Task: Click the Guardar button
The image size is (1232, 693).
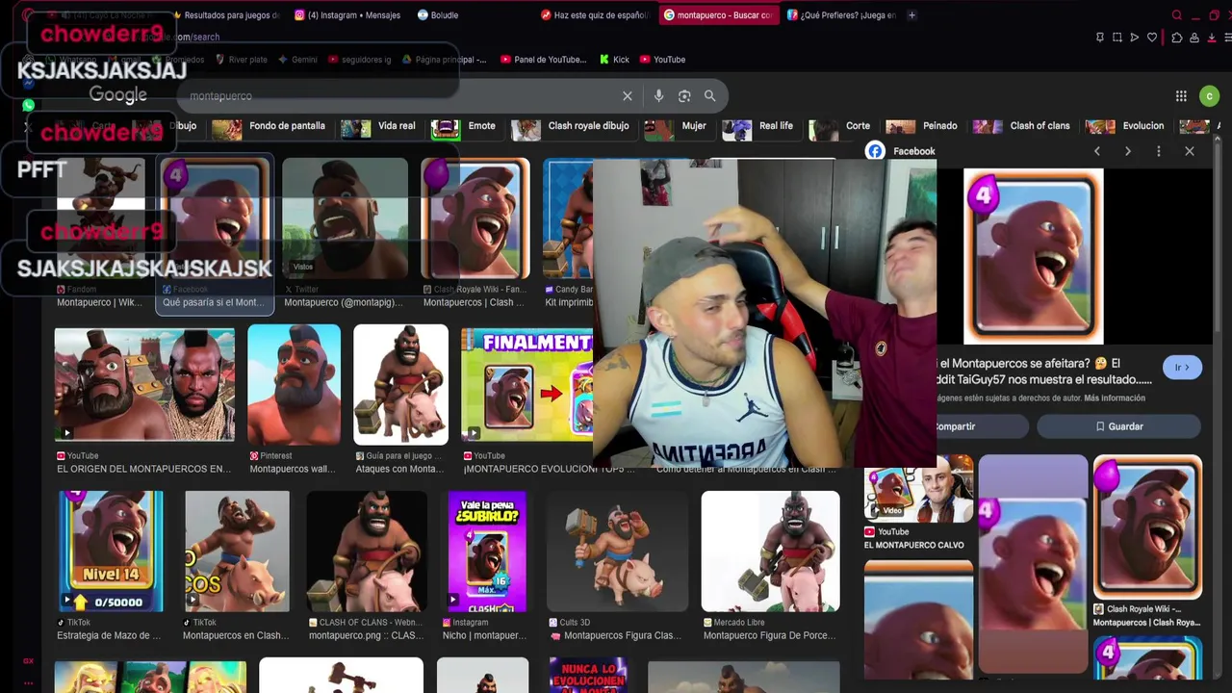Action: click(x=1118, y=426)
